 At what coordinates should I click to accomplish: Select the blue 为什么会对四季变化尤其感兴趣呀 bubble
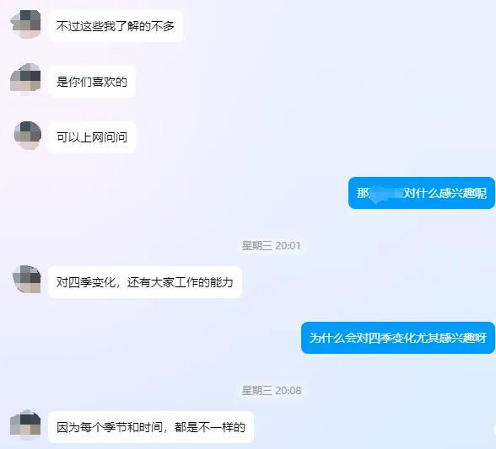tap(398, 338)
